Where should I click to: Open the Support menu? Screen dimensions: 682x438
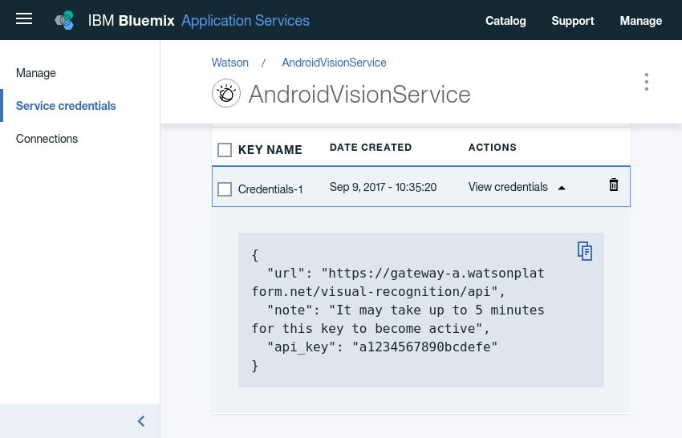coord(573,21)
